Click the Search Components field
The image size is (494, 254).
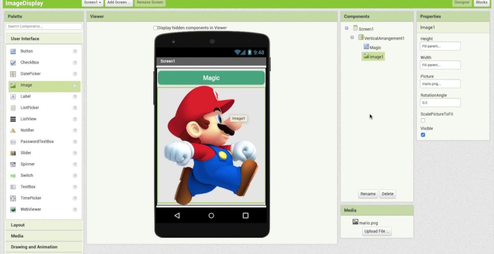pyautogui.click(x=44, y=26)
